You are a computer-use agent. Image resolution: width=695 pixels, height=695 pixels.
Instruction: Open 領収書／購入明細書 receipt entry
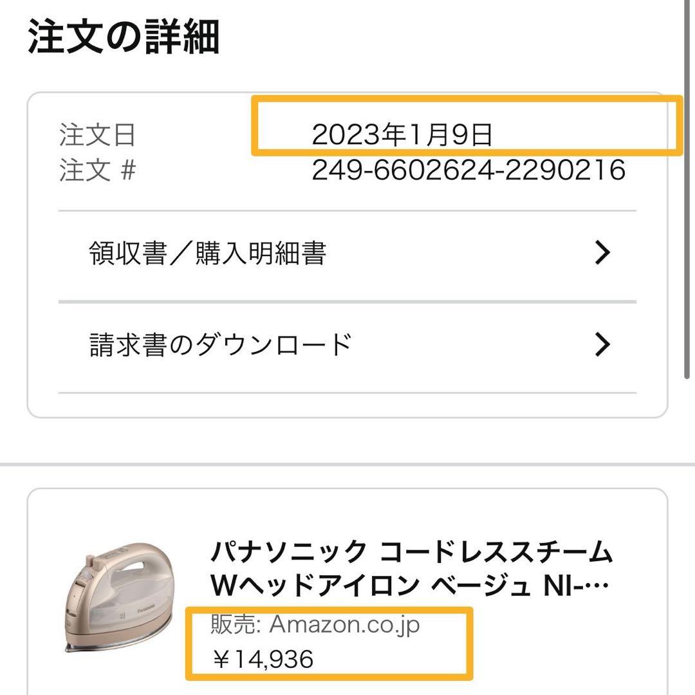(x=209, y=253)
